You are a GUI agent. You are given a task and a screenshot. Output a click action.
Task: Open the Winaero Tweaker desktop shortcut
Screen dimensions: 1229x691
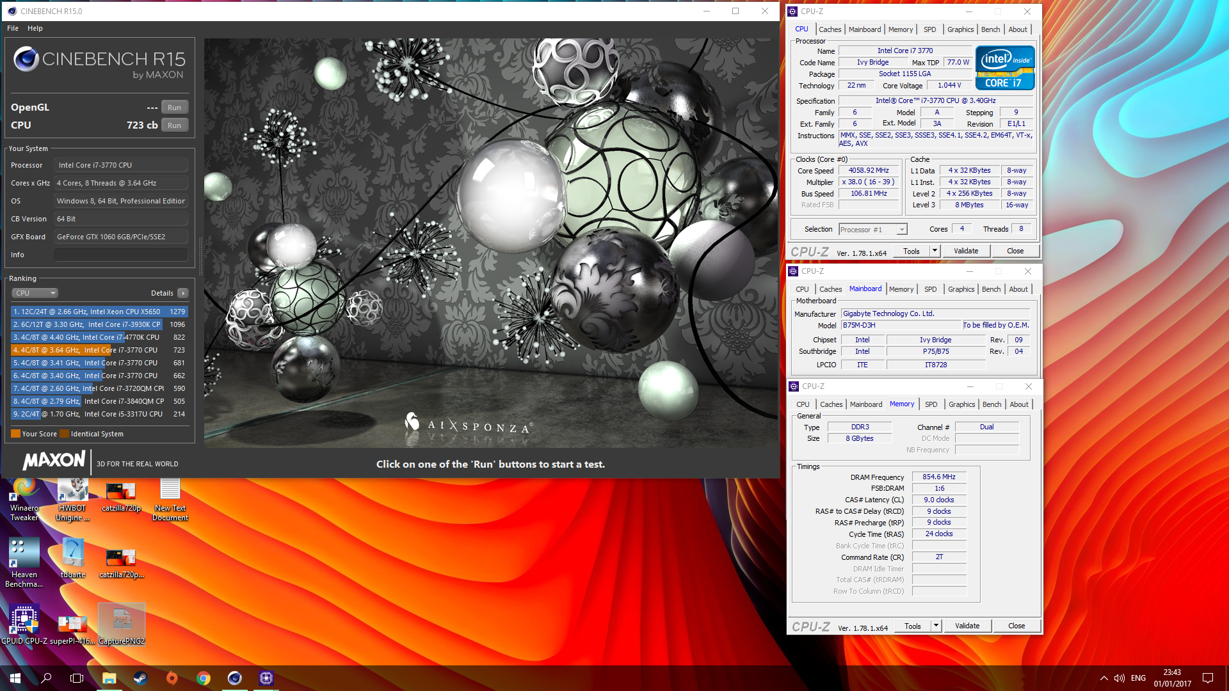point(24,500)
